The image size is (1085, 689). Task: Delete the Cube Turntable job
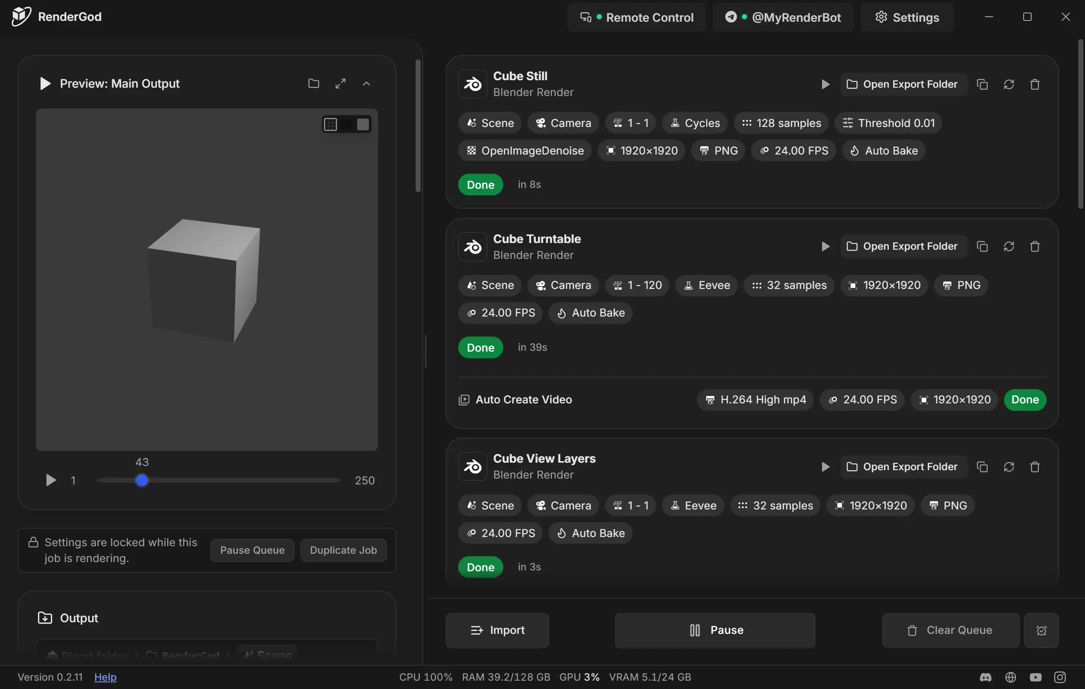click(1035, 246)
